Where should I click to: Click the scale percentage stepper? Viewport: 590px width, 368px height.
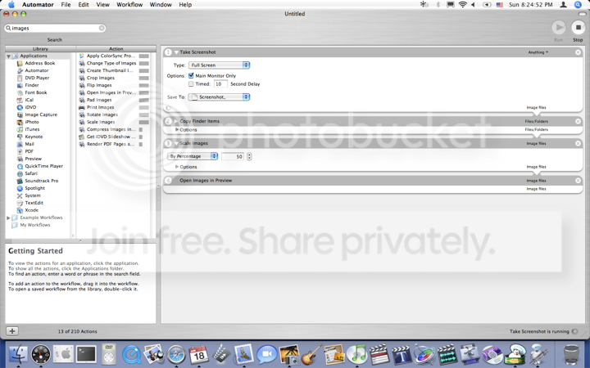tap(249, 156)
